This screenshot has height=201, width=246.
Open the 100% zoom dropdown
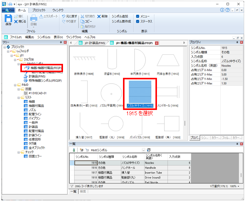pyautogui.click(x=238, y=186)
